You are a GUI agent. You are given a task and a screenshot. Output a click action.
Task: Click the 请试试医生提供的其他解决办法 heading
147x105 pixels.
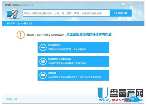[x=90, y=35]
